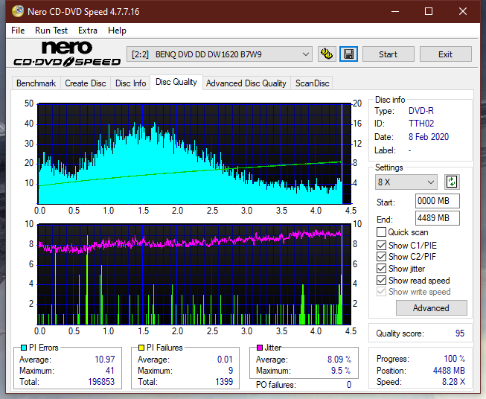This screenshot has height=399, width=486.
Task: Uncheck Show C1/PIE
Action: (381, 245)
